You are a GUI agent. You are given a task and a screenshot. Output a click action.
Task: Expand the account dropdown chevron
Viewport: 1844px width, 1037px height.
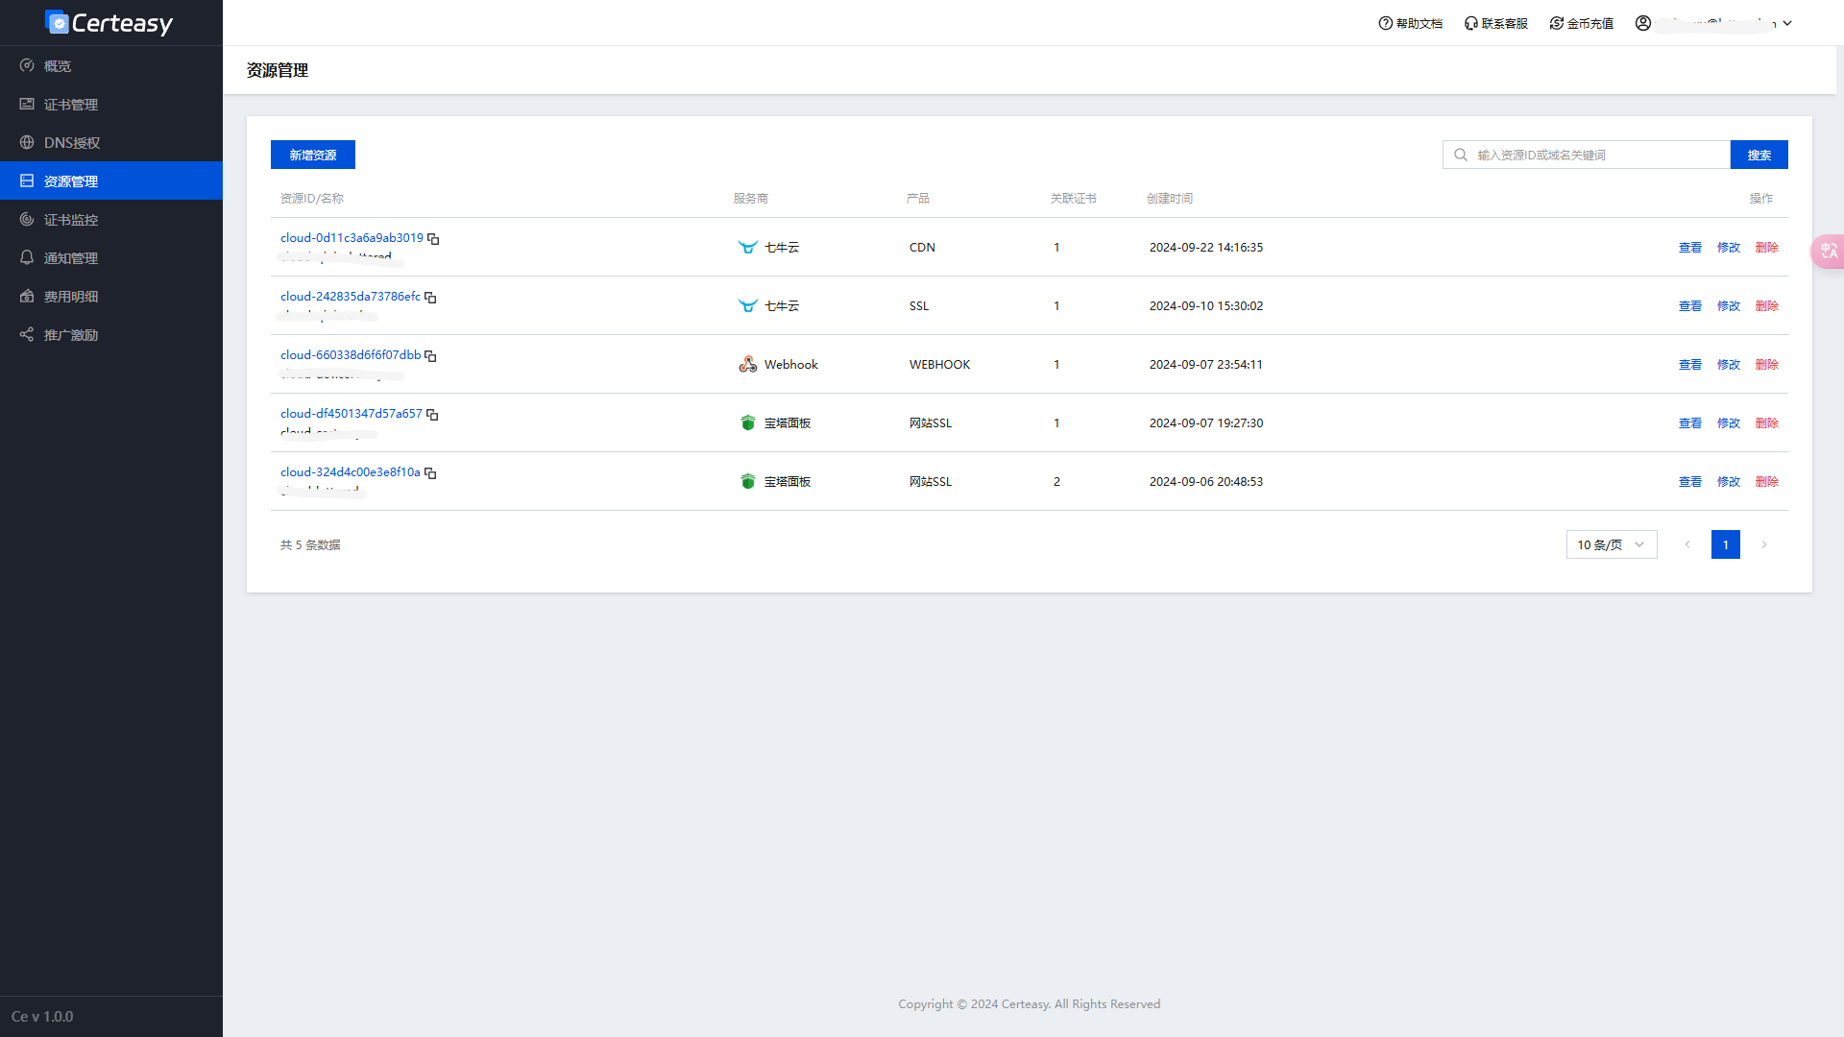point(1787,23)
